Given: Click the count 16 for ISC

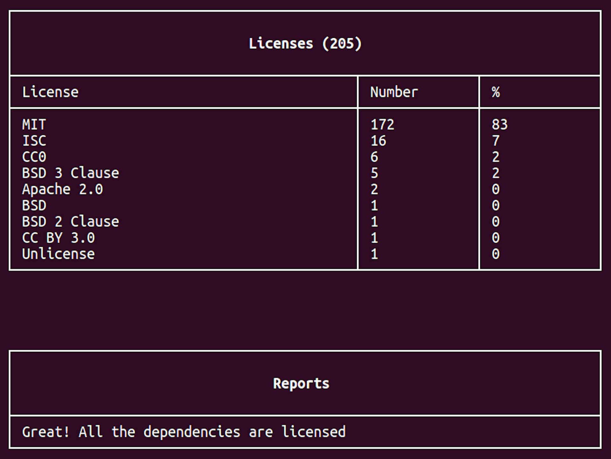Looking at the screenshot, I should 378,141.
